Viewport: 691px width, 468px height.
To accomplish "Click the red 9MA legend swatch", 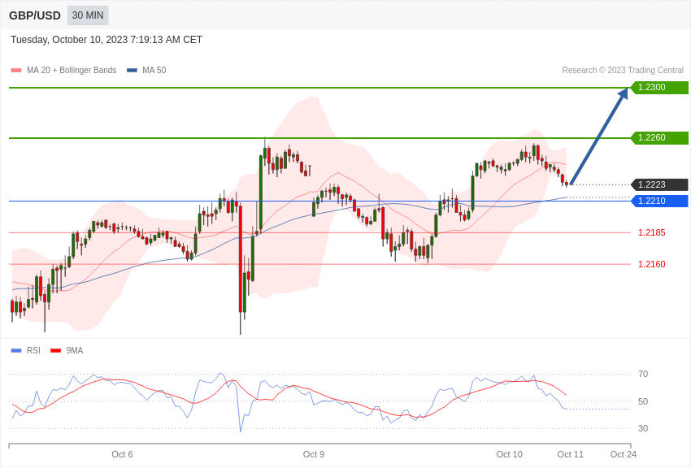I will pyautogui.click(x=56, y=350).
